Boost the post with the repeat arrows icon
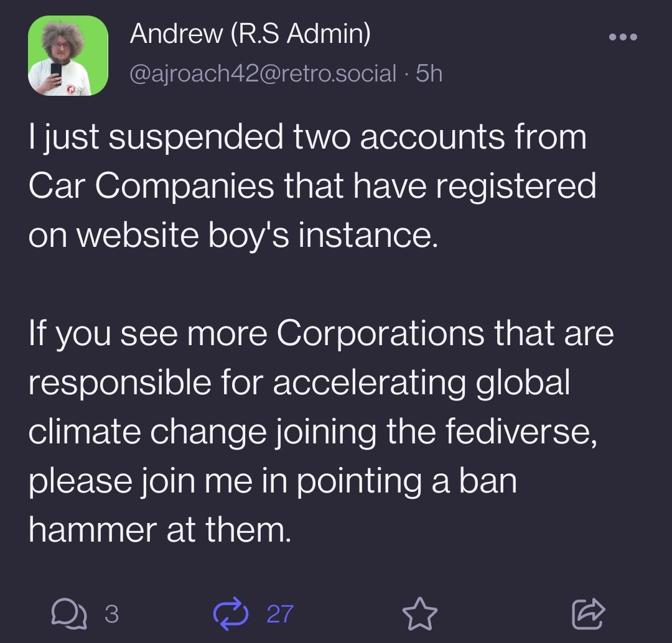Viewport: 672px width, 643px height. tap(230, 614)
